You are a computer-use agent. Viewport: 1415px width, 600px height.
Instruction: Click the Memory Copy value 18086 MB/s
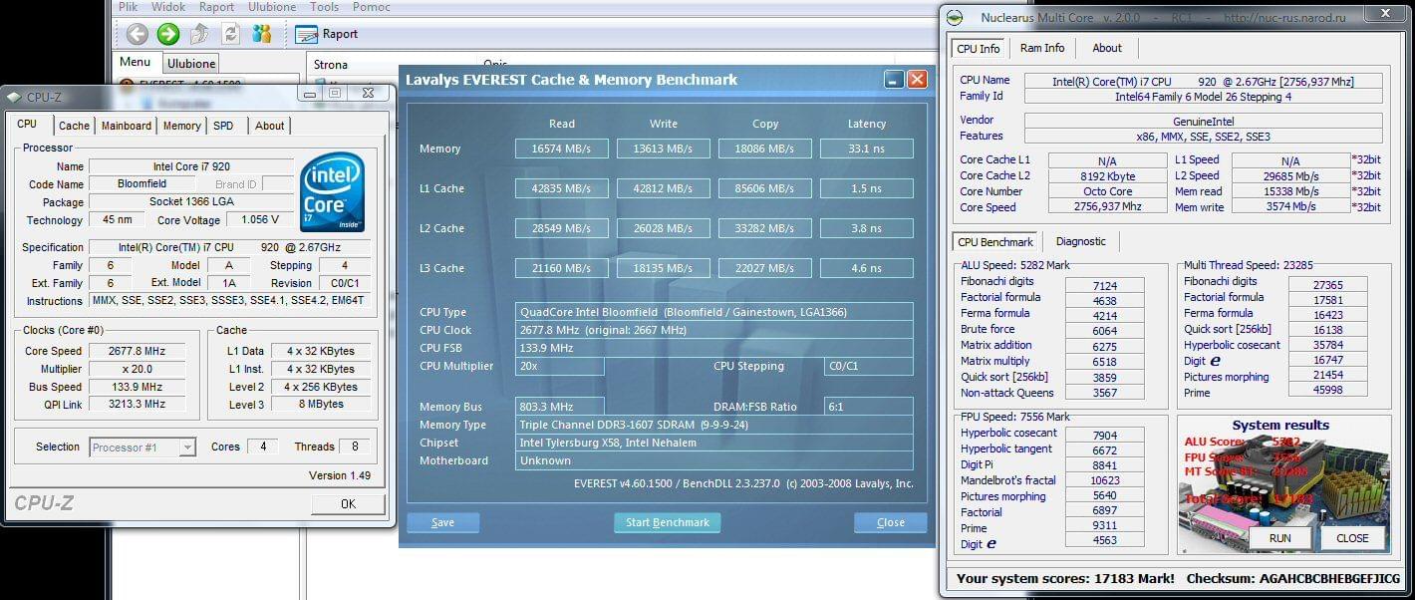(x=764, y=149)
